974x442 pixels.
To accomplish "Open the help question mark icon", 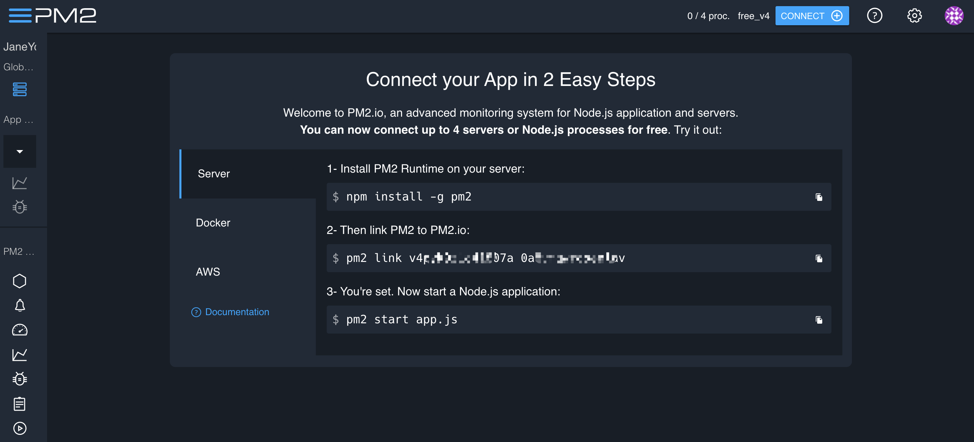I will tap(874, 15).
